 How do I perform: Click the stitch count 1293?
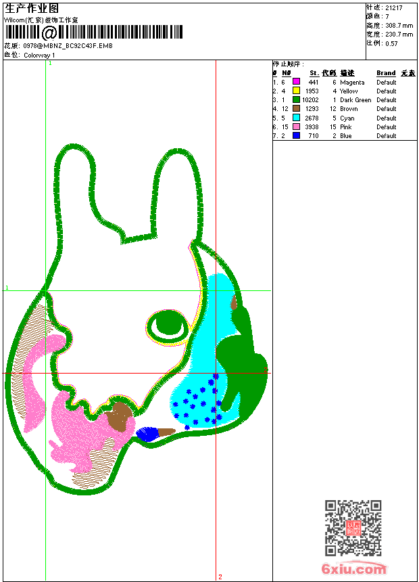tap(312, 109)
